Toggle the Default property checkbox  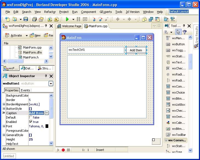click(31, 117)
